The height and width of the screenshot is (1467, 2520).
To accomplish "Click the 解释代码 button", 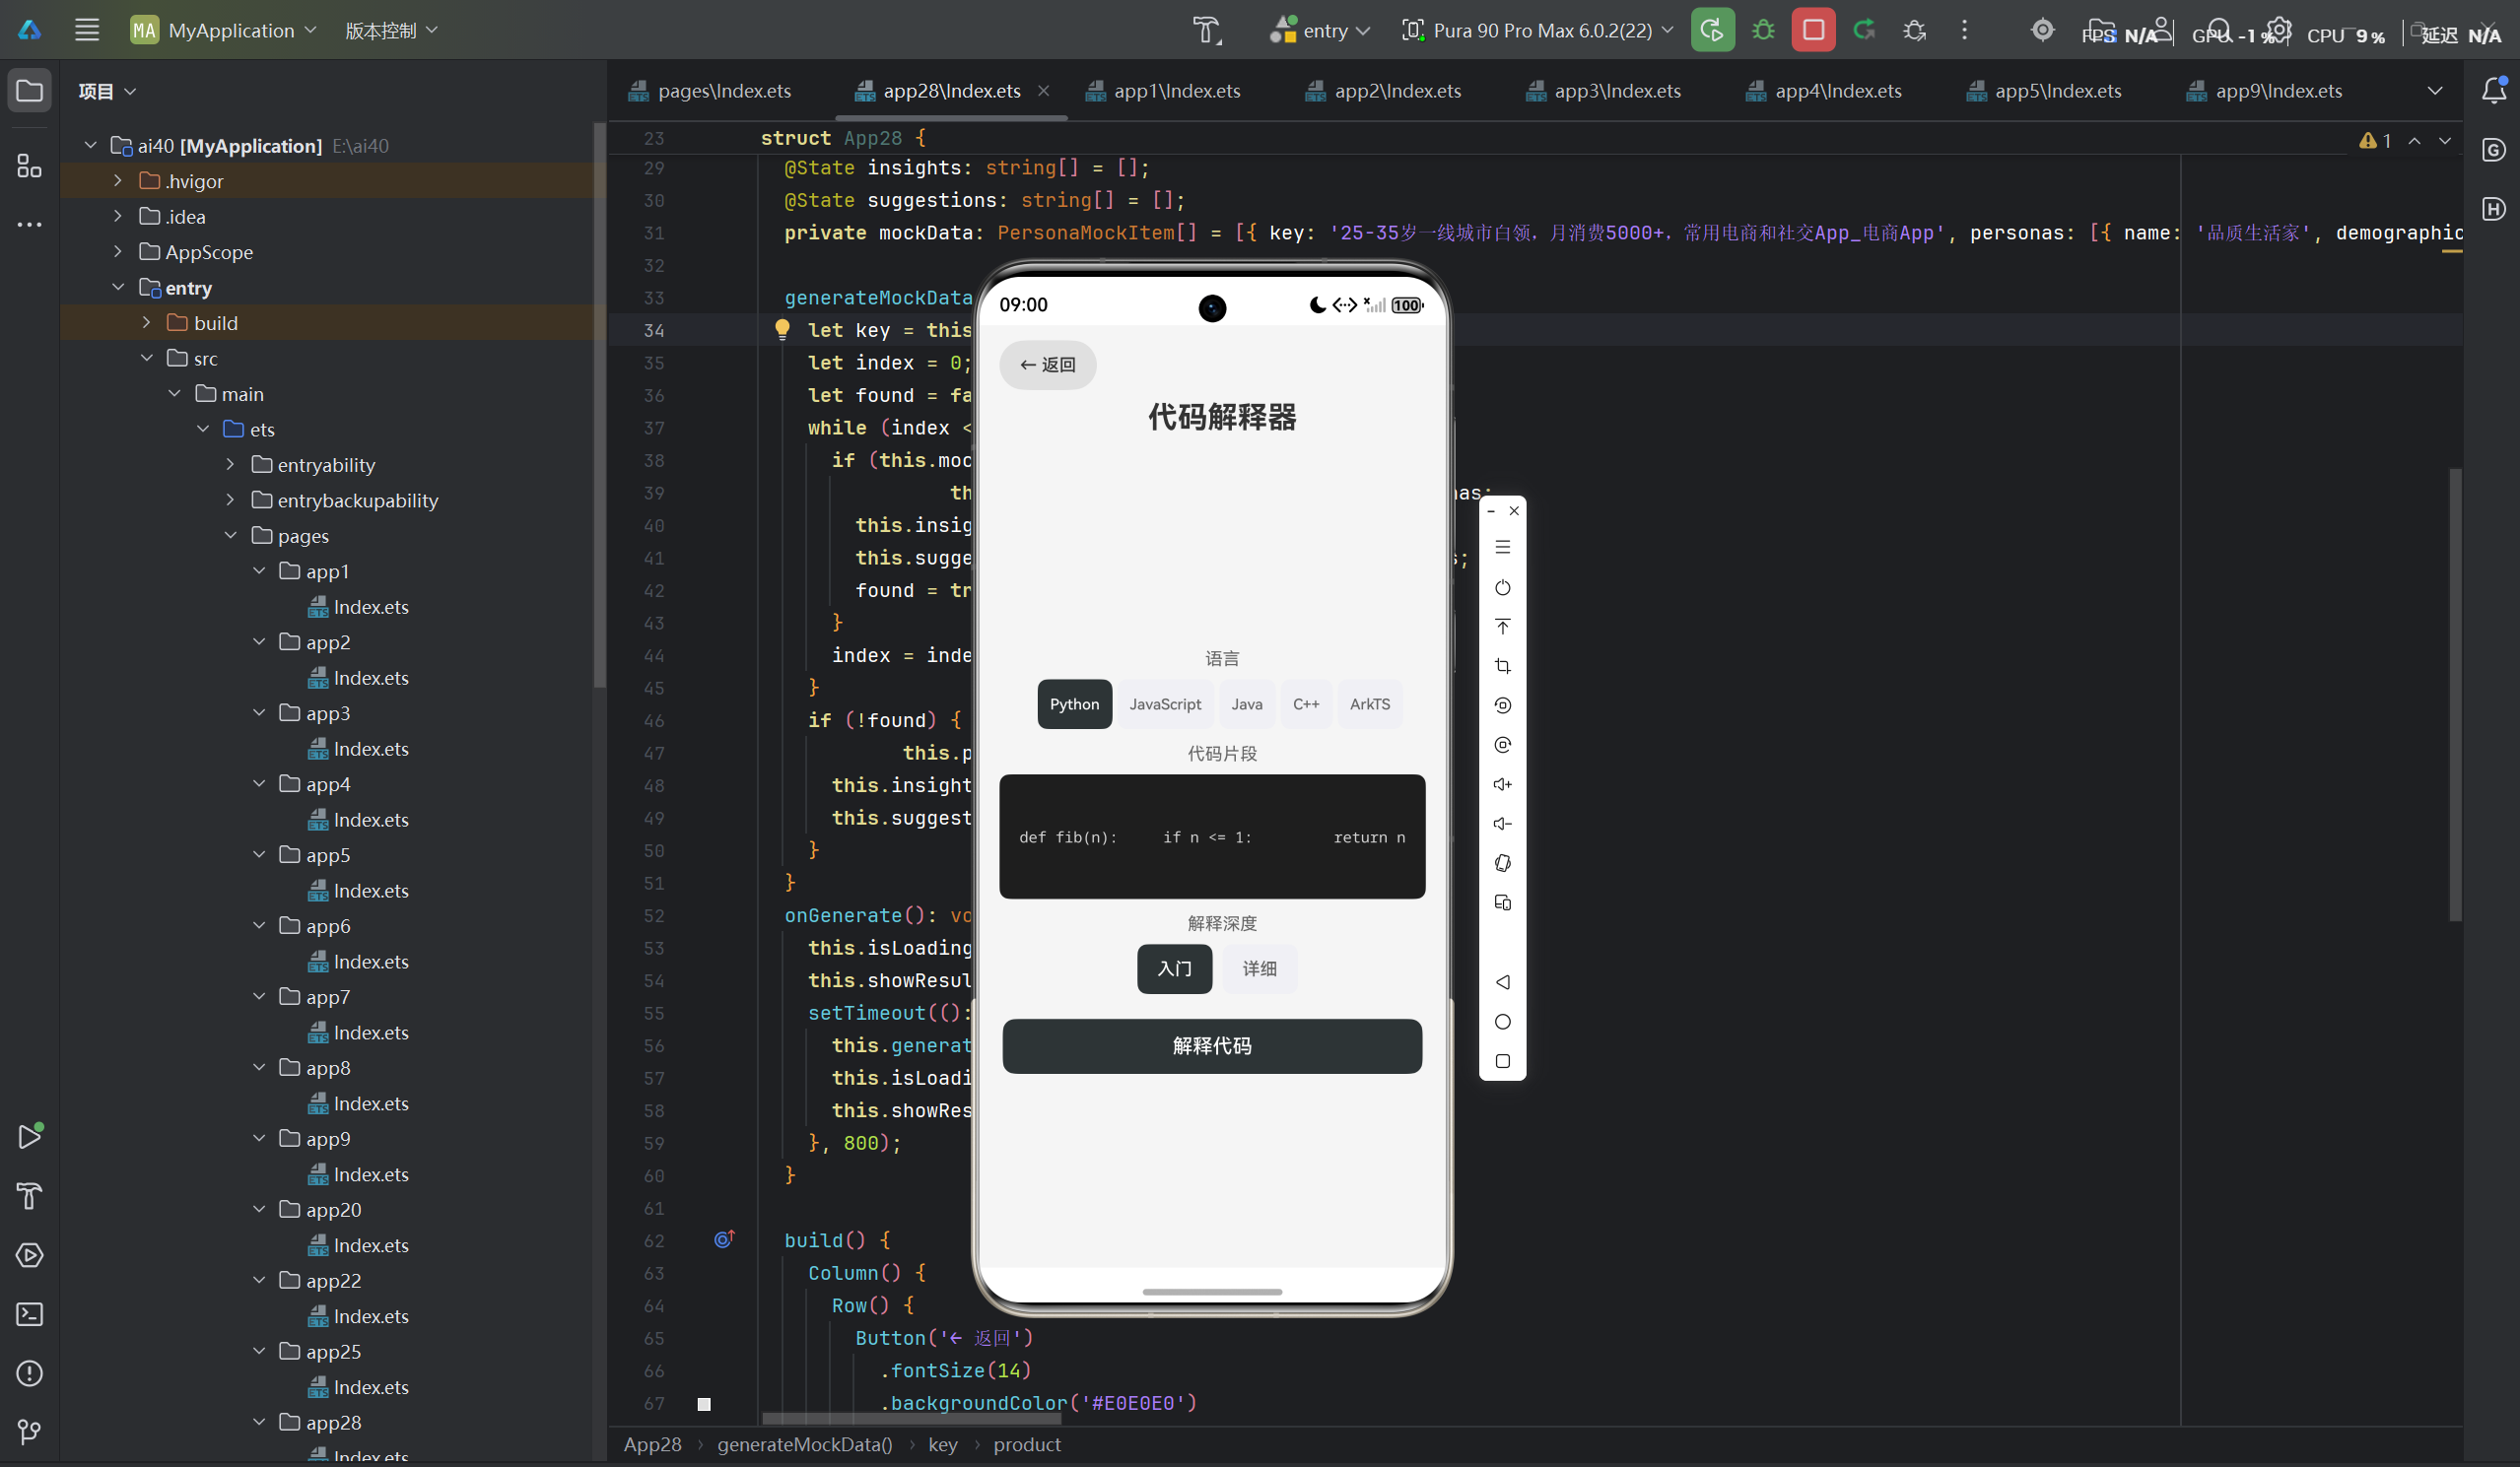I will coord(1212,1046).
